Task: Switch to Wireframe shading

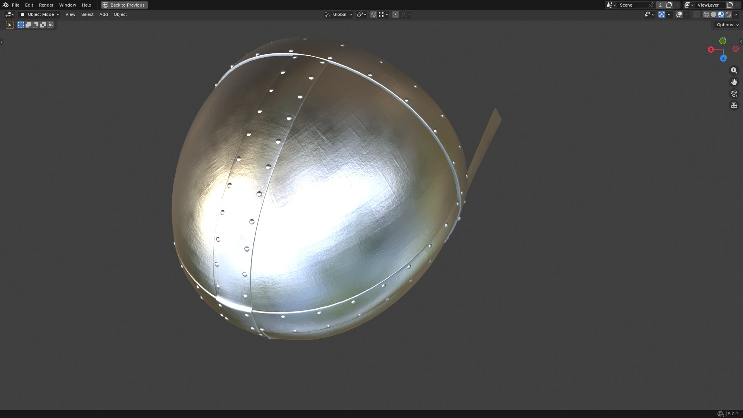Action: point(706,14)
